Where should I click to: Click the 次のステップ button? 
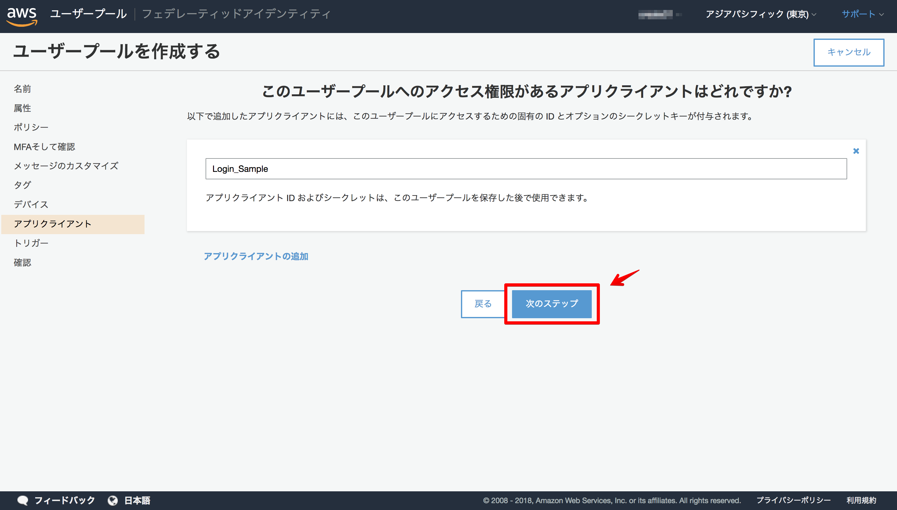point(552,304)
